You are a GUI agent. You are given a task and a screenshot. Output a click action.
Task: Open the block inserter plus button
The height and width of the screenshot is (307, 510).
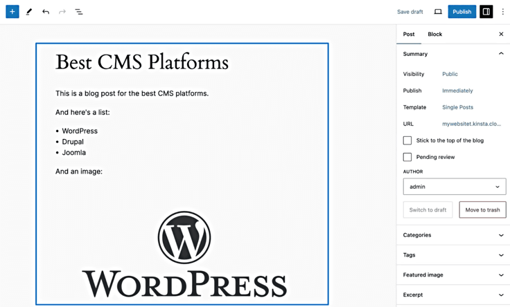tap(12, 12)
